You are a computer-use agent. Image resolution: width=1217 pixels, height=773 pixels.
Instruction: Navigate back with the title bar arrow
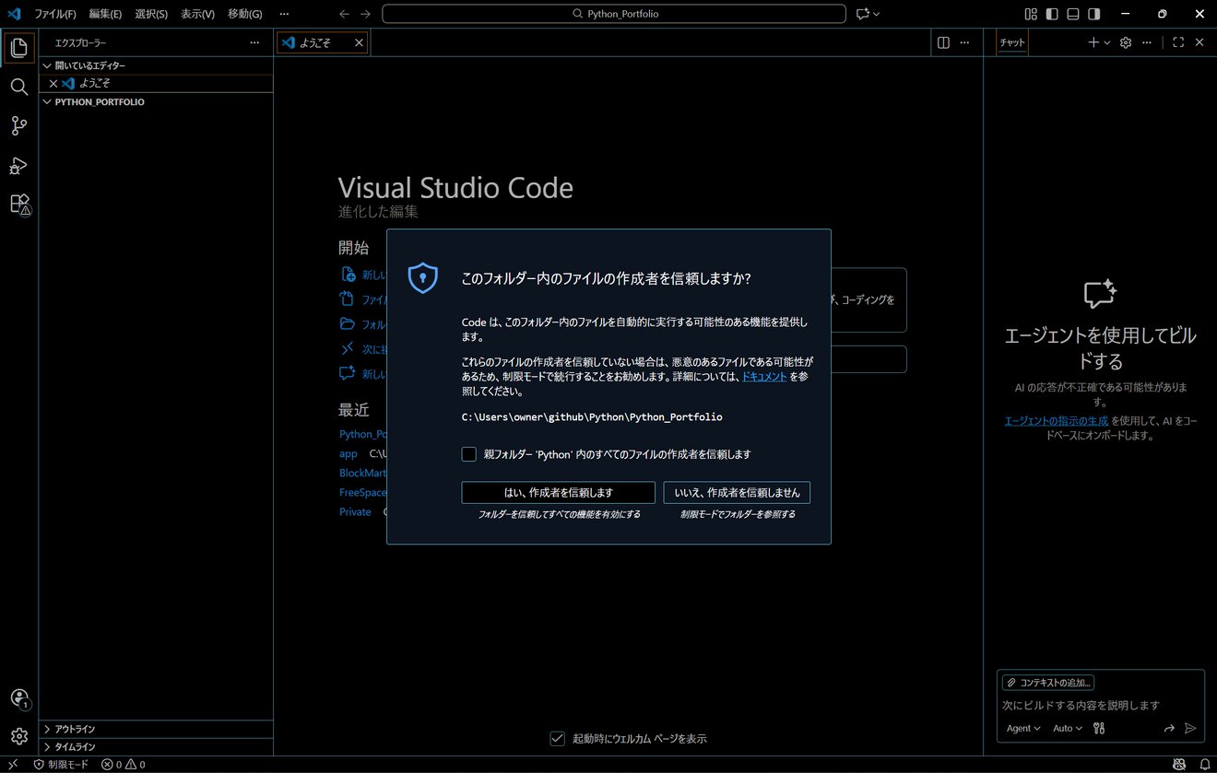point(344,14)
